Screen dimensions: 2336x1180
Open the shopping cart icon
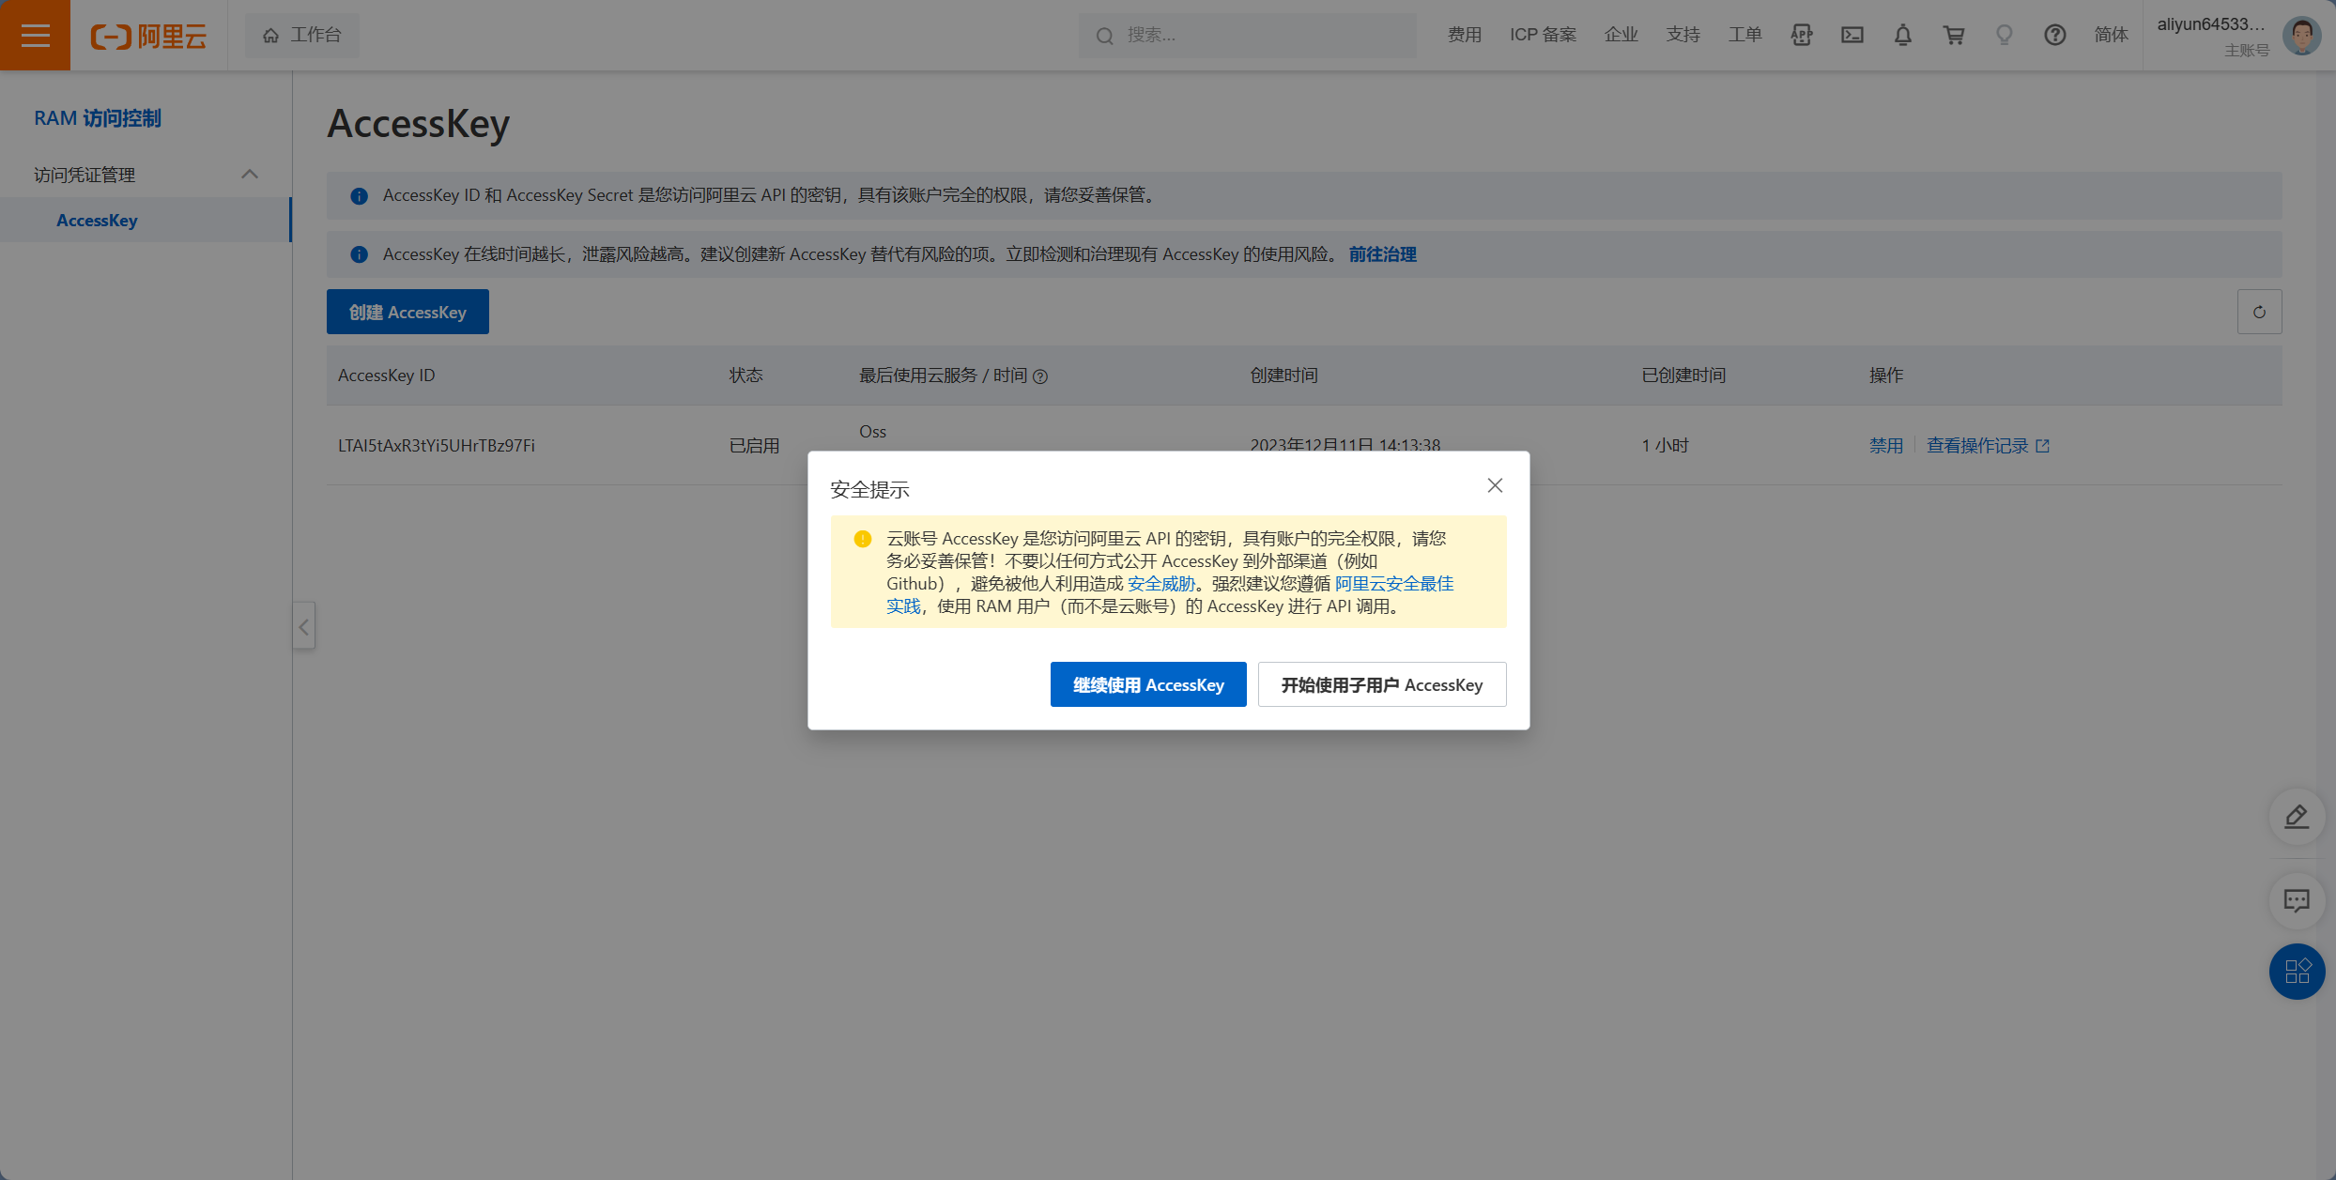click(1953, 35)
